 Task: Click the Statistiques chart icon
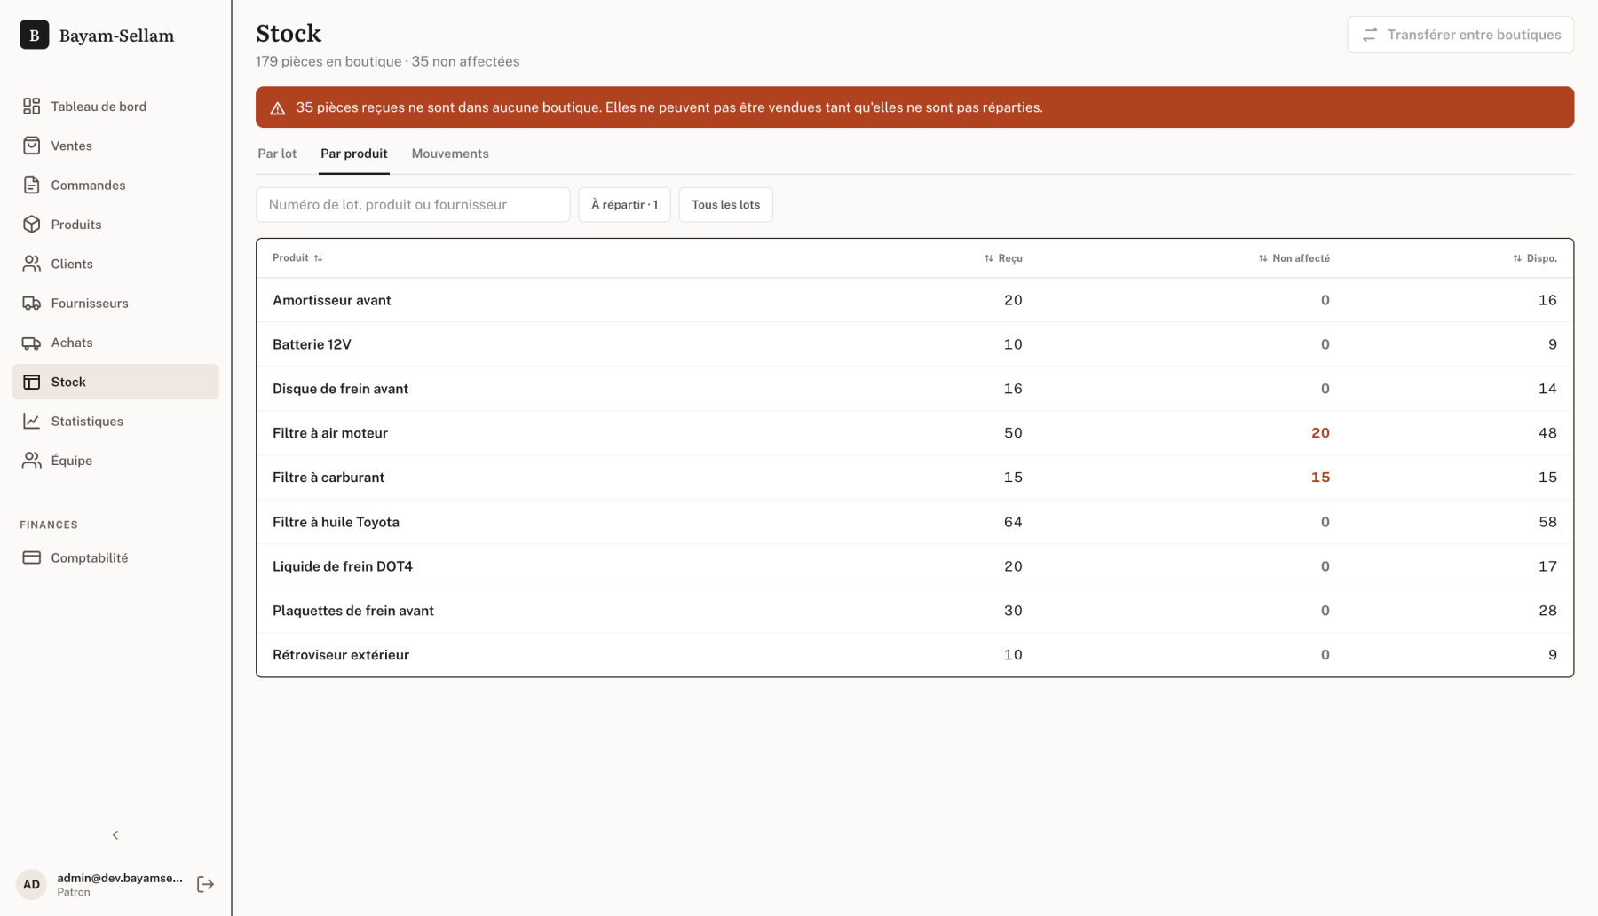[32, 421]
